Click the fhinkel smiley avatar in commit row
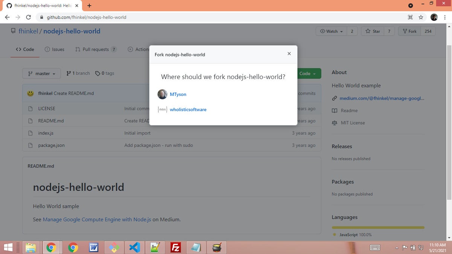 coord(31,93)
